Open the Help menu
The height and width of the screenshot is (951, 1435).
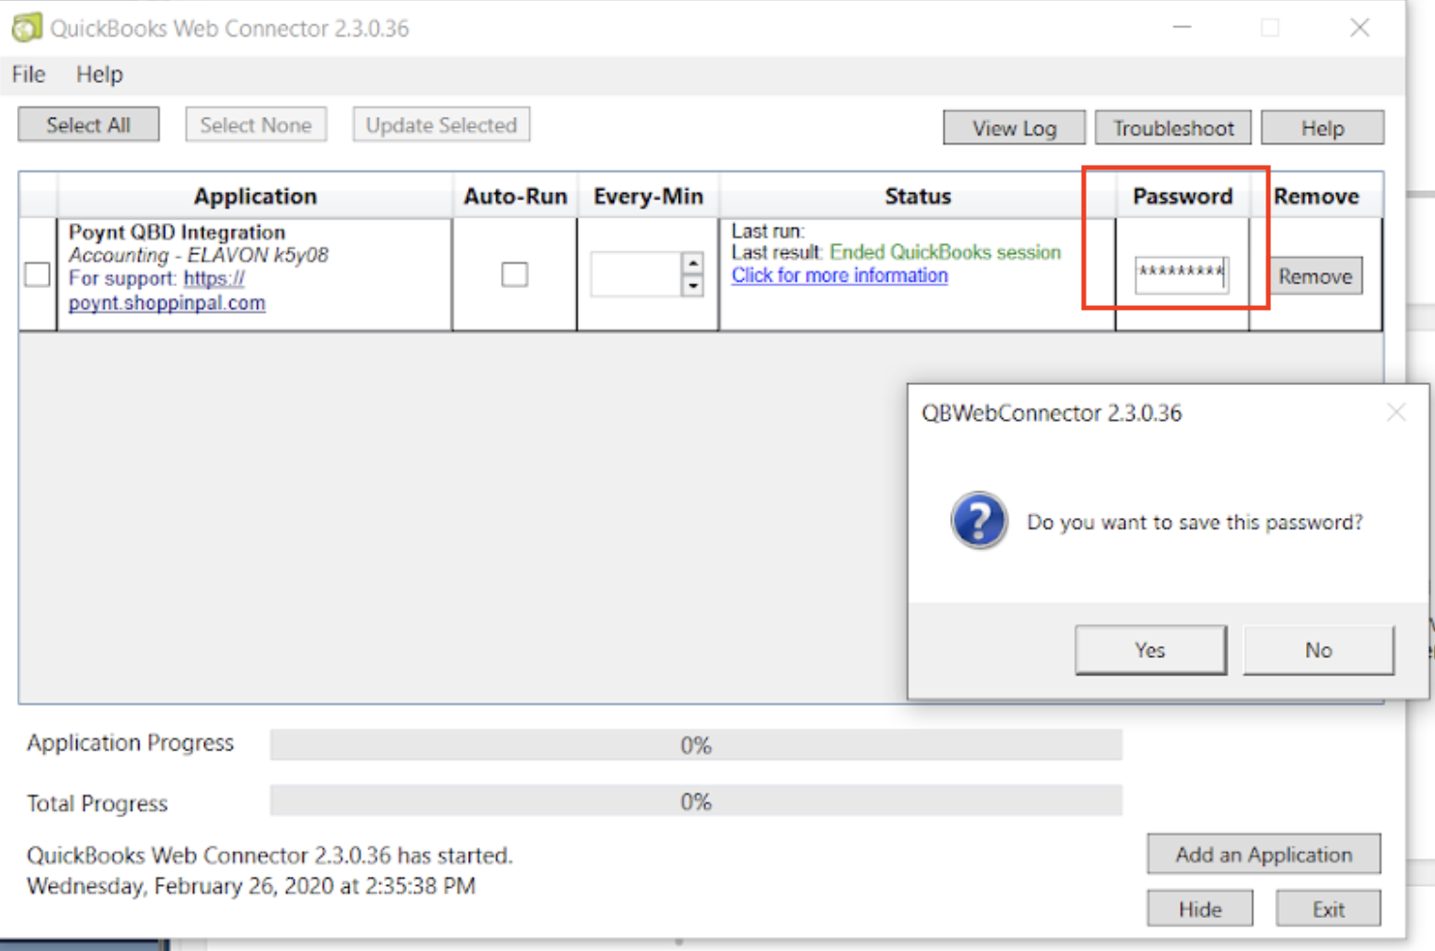coord(99,74)
